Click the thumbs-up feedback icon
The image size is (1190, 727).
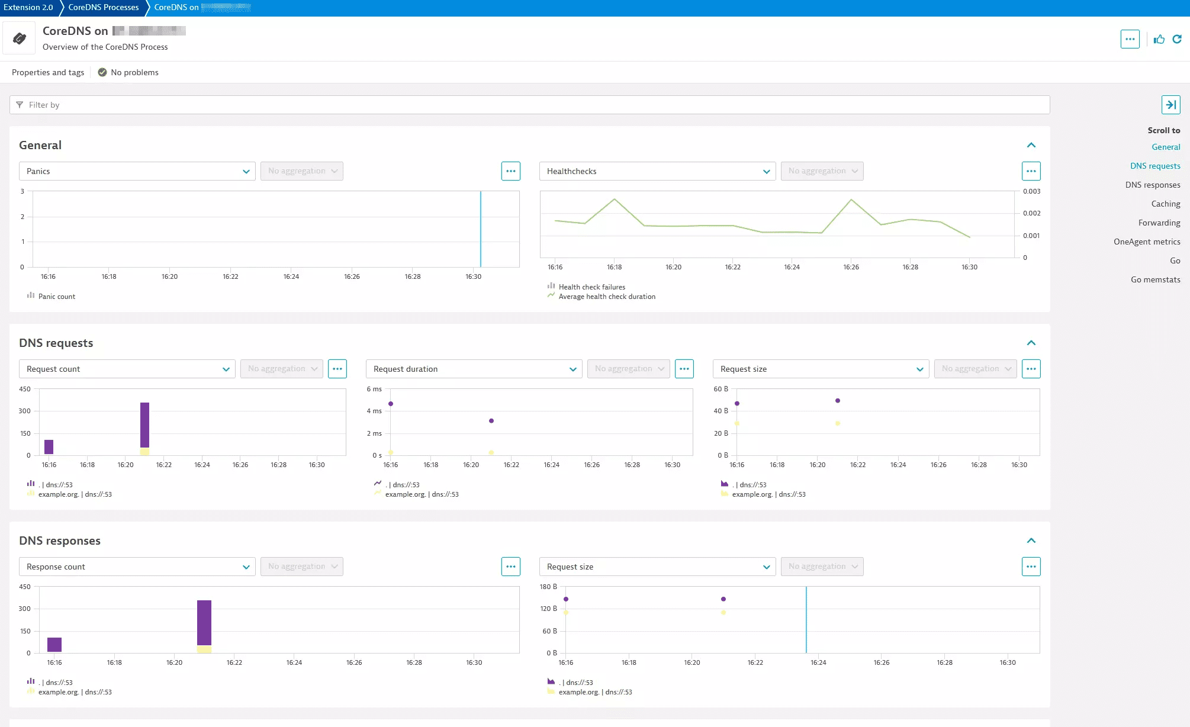point(1159,39)
